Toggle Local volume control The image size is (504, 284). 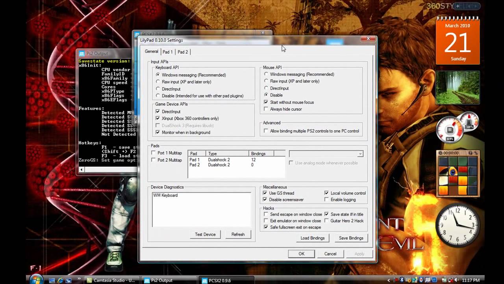pos(345,193)
